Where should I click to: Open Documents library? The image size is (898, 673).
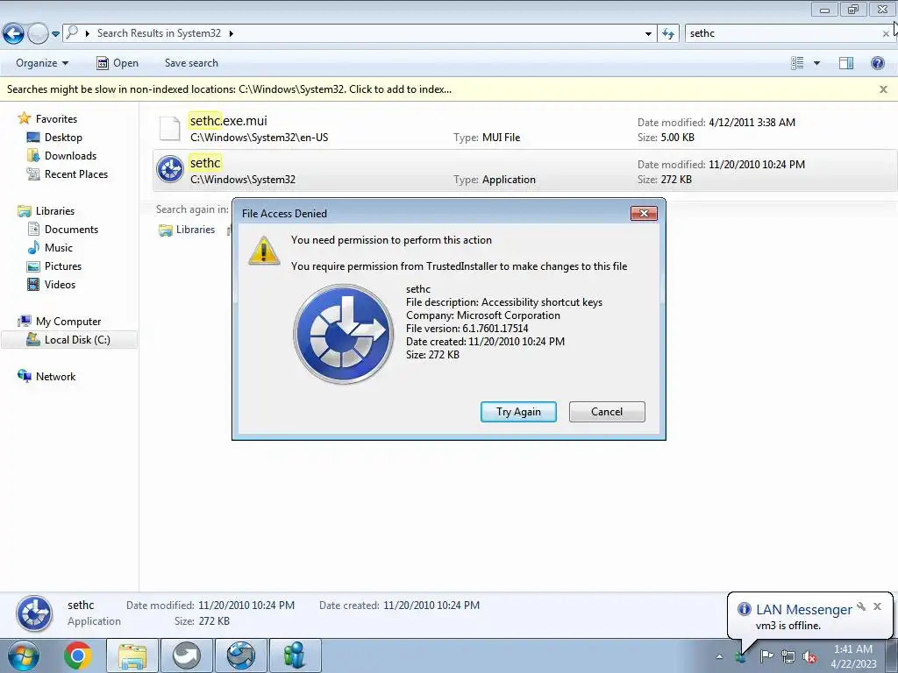coord(71,230)
